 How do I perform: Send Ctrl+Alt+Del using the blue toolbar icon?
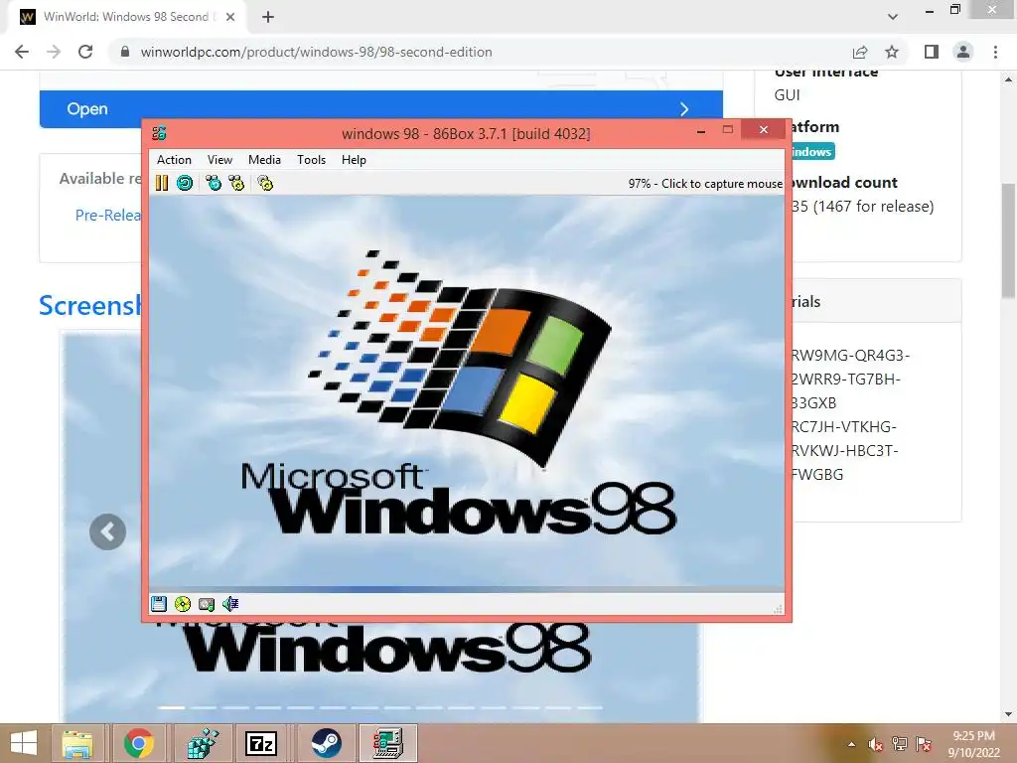click(x=214, y=184)
